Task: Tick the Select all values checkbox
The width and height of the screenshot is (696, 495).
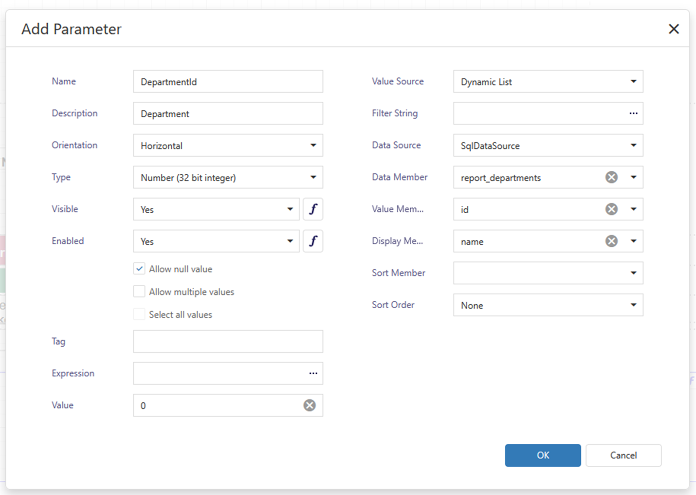Action: 139,314
